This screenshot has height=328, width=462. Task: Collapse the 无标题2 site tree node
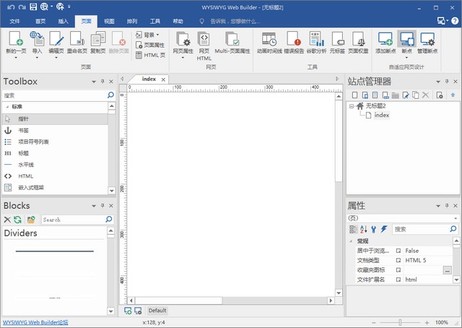(x=351, y=105)
